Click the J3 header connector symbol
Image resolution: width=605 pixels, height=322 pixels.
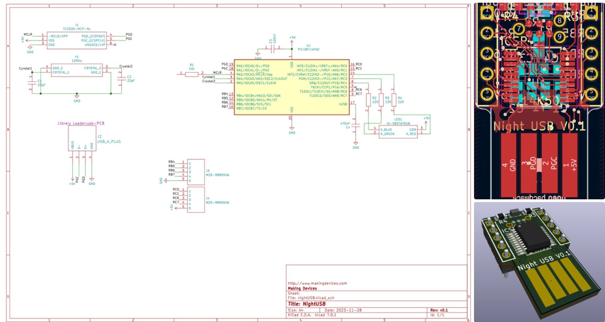(196, 171)
